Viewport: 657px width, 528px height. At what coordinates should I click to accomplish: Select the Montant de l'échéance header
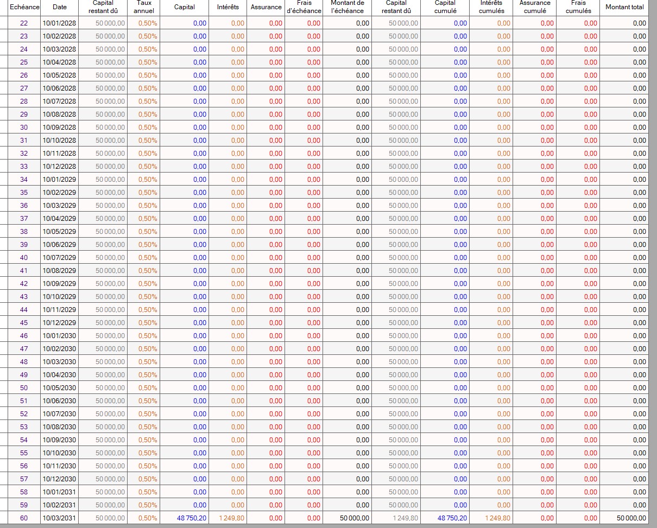[x=347, y=7]
